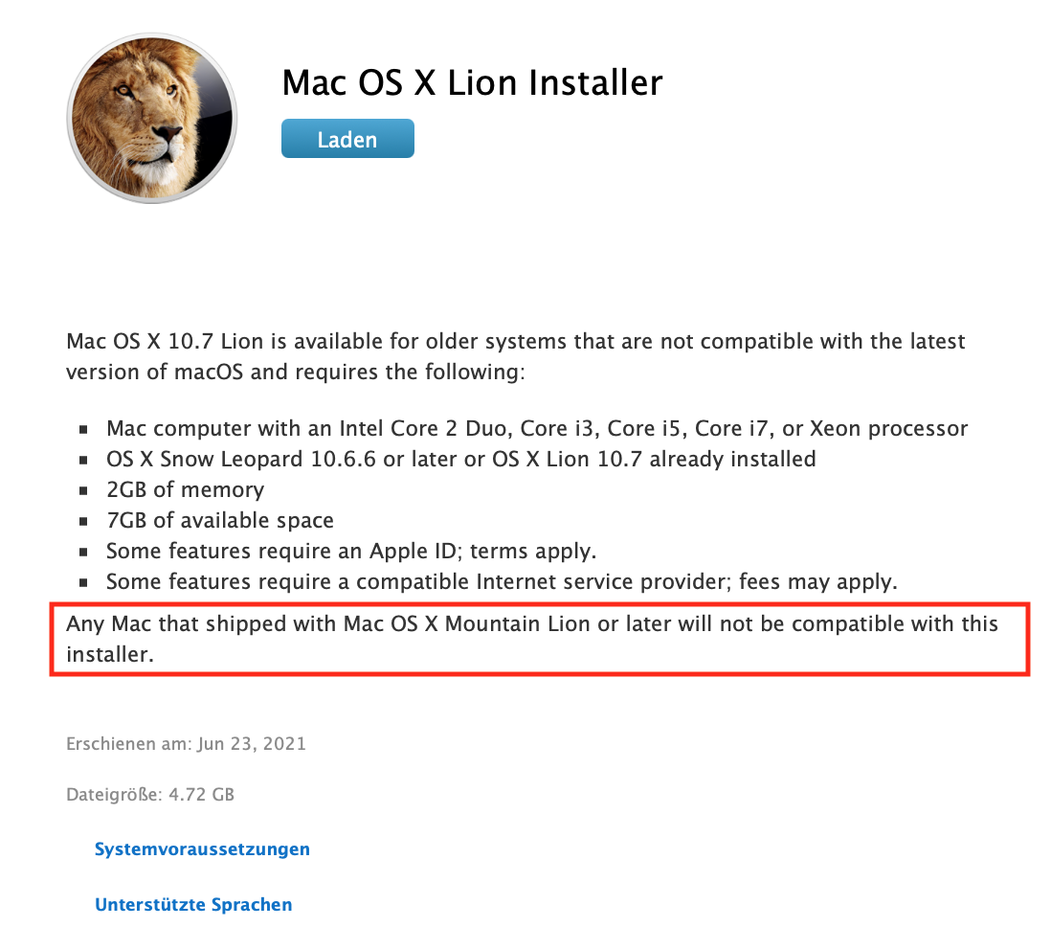1051x927 pixels.
Task: Select the Snow Leopard 10.6.6 requirement line
Action: [x=461, y=460]
